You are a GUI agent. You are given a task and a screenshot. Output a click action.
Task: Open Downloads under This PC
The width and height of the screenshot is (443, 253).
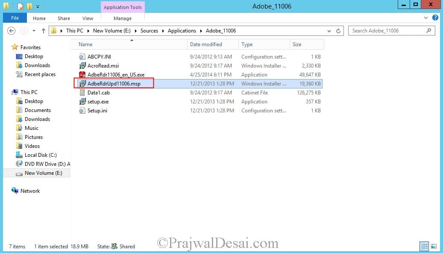37,119
